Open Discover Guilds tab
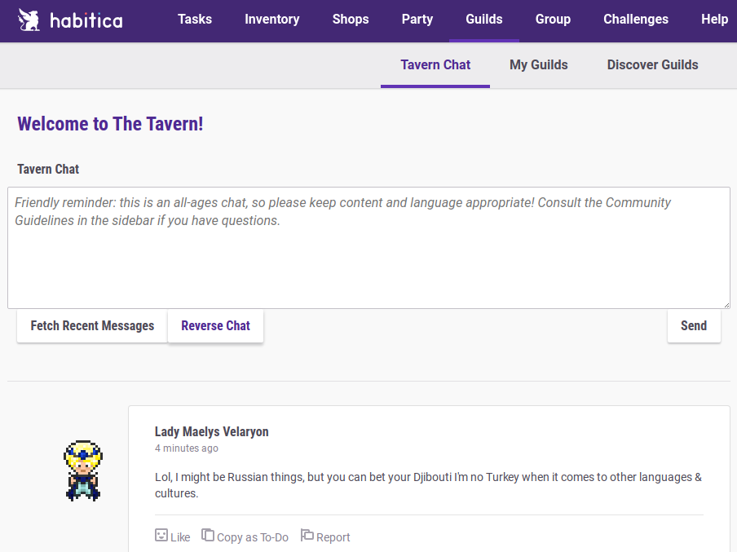 [652, 65]
